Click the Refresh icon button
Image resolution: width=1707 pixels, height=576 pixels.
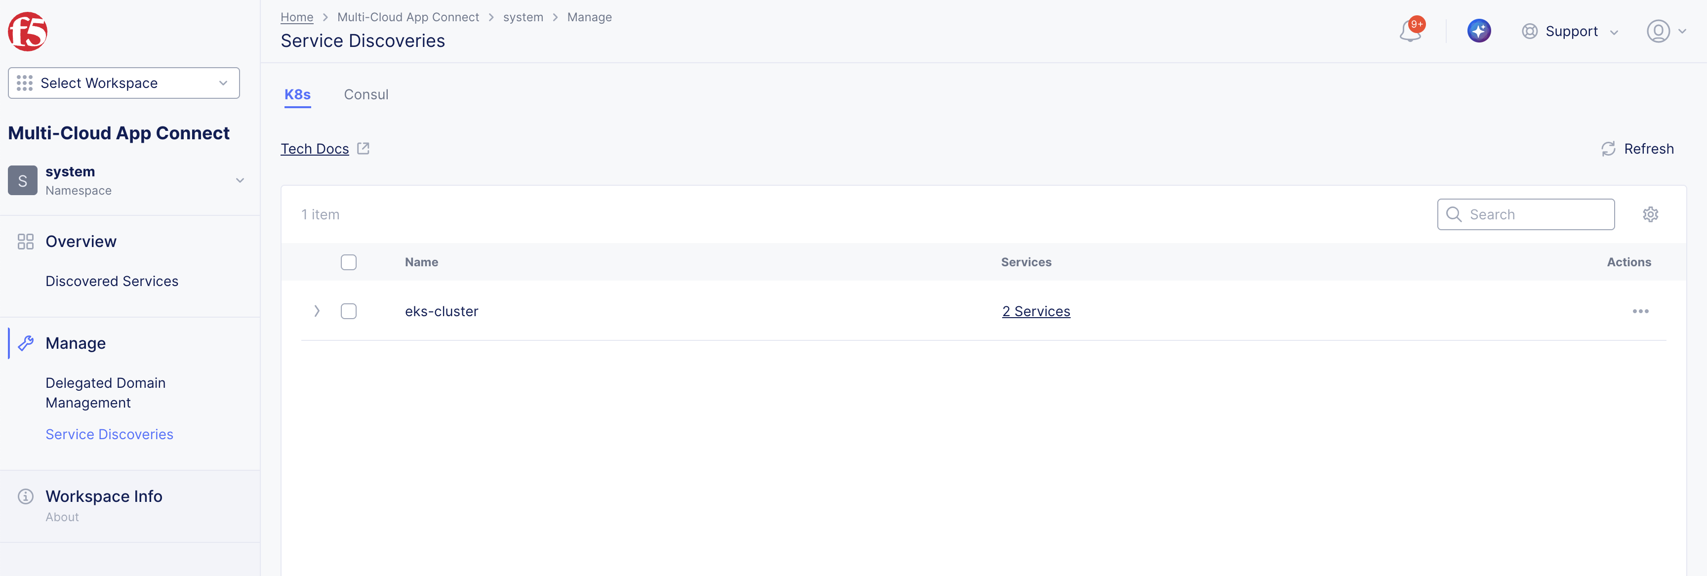pos(1608,149)
